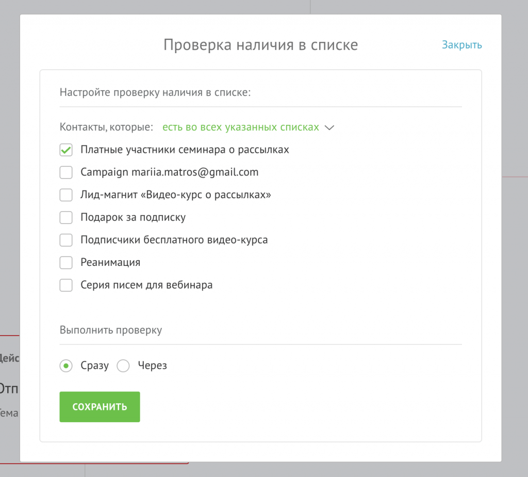Image resolution: width=528 pixels, height=477 pixels.
Task: Click the 'Реанимация' label text
Action: [x=110, y=263]
